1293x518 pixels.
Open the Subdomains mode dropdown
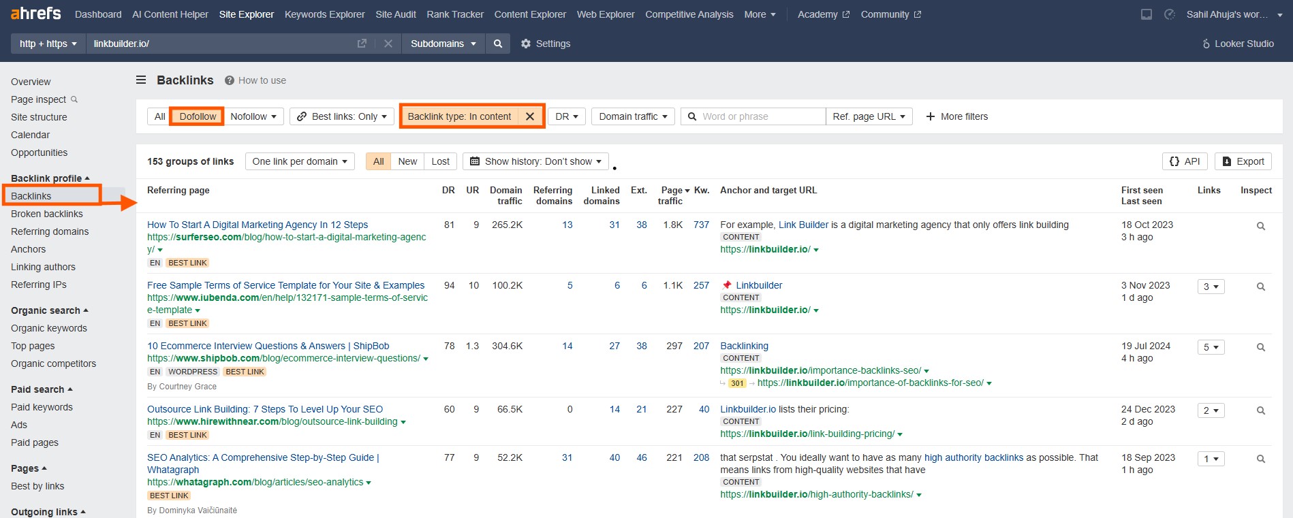(x=443, y=44)
